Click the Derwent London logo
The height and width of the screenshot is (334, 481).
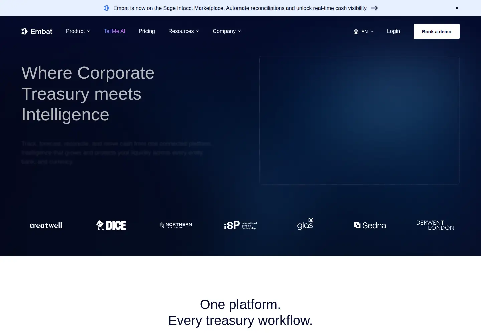[x=435, y=225]
